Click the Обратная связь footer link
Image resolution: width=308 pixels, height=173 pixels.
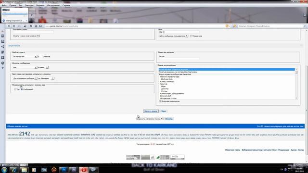[232, 150]
